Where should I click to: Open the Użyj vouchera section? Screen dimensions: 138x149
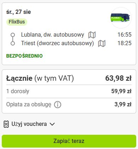pos(29,124)
